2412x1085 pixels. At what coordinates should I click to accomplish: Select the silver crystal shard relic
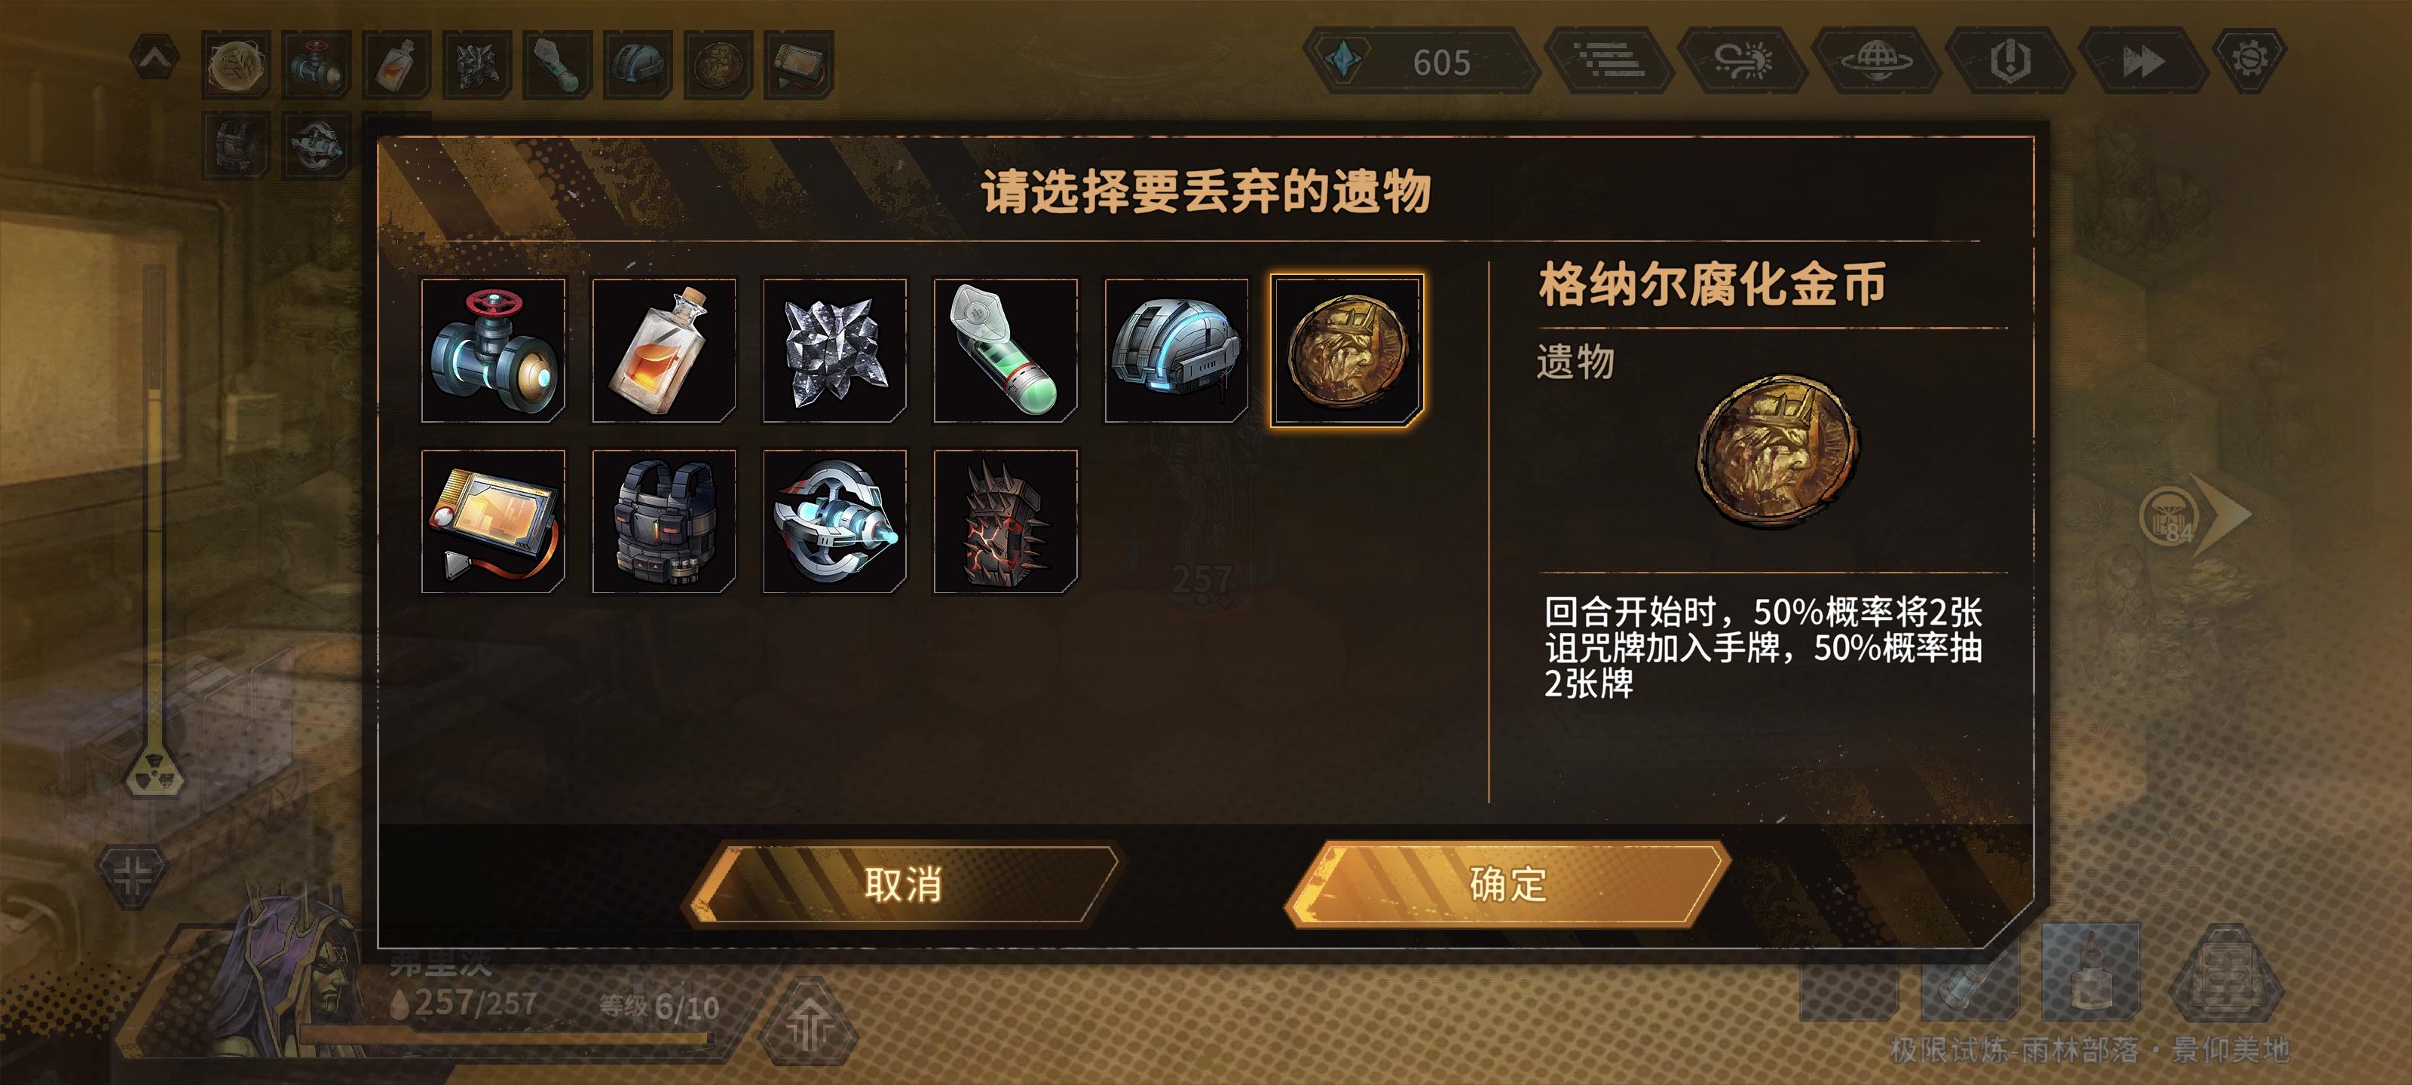coord(834,350)
